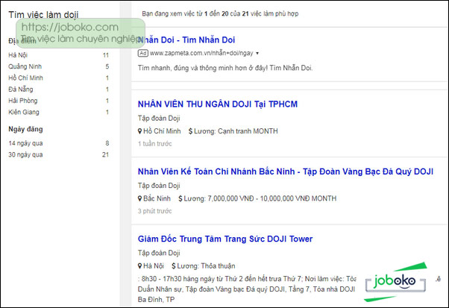Click dollar icon beside 7,000,000 VNĐ salary
Viewport: 449px width, 308px height.
coord(180,198)
